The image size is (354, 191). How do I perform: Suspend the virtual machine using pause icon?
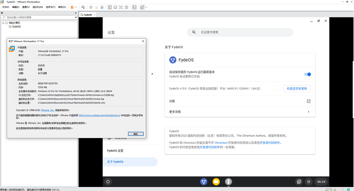(72, 7)
